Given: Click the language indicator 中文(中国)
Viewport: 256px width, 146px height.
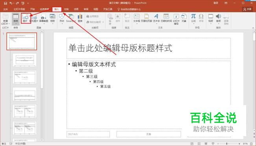Looking at the screenshot, I should click(x=20, y=144).
